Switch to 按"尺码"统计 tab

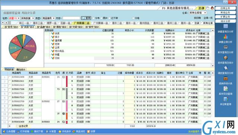tap(76, 27)
